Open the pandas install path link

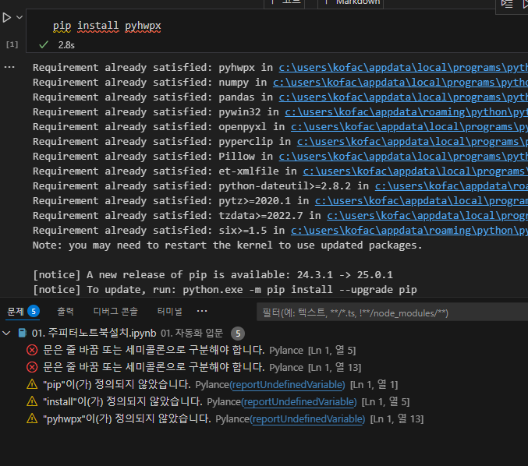tap(403, 97)
